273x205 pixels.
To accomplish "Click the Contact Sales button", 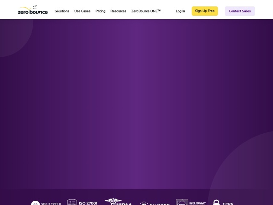I will (240, 11).
